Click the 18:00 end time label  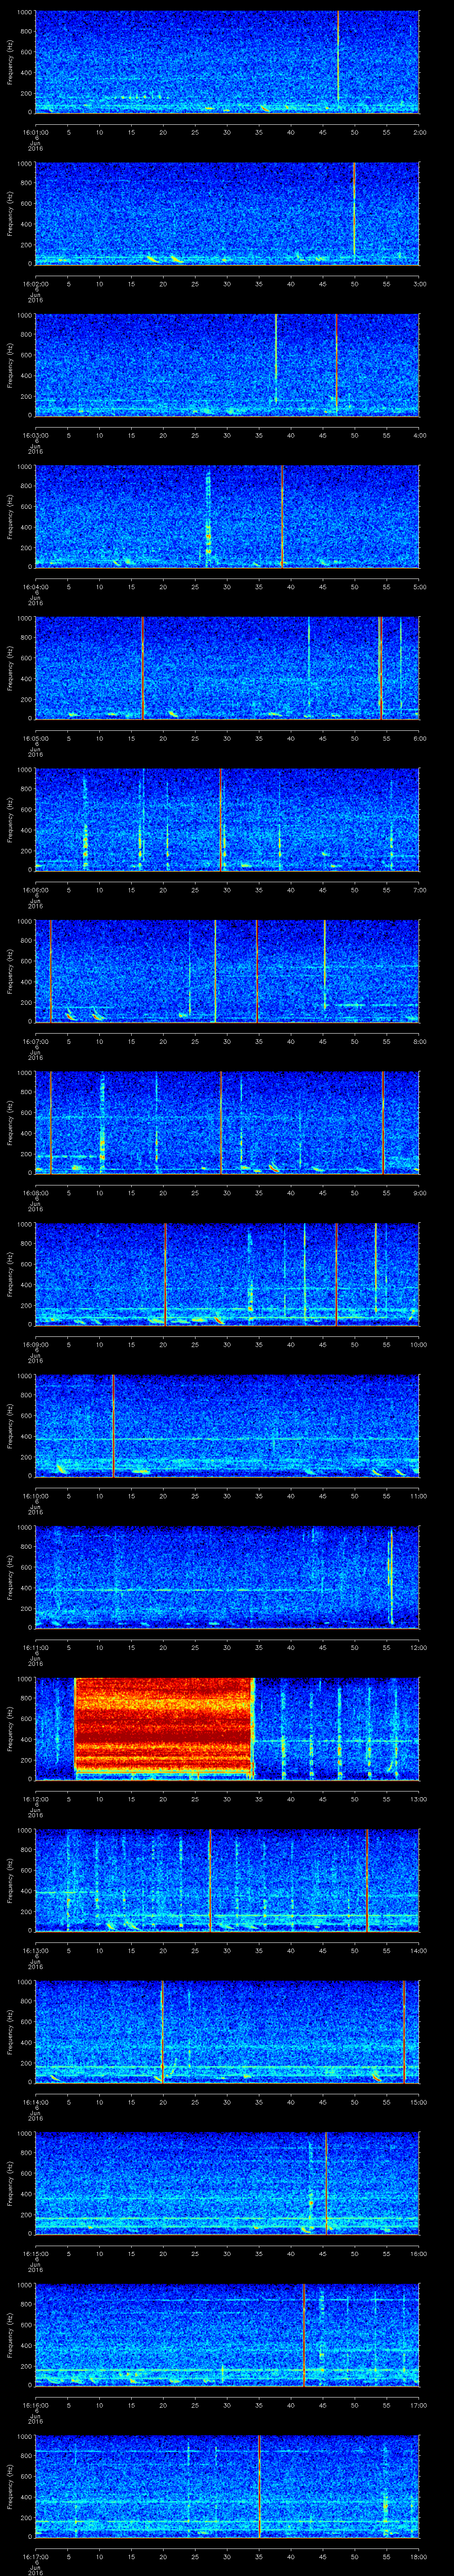(418, 2556)
